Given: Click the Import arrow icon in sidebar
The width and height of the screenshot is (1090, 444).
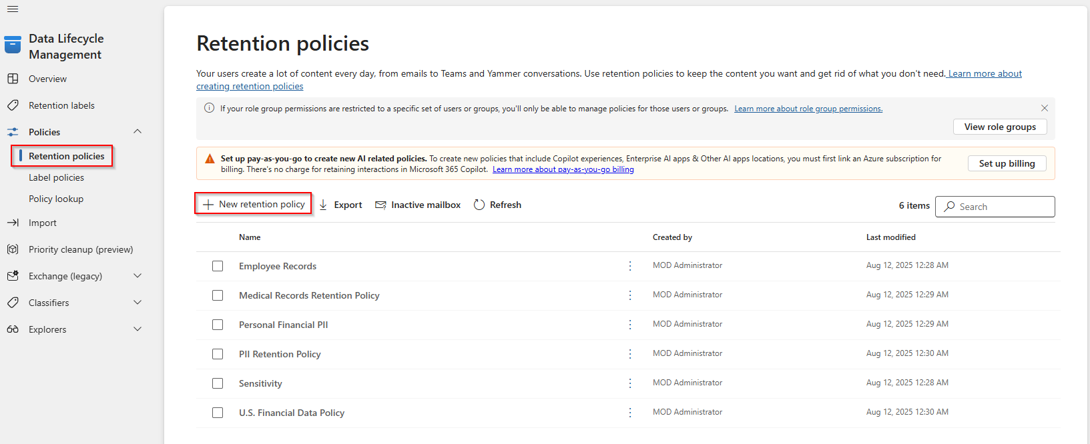Looking at the screenshot, I should point(13,223).
